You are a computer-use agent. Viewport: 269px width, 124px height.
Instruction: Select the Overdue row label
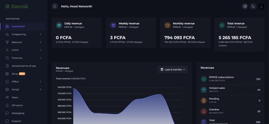click(214, 110)
